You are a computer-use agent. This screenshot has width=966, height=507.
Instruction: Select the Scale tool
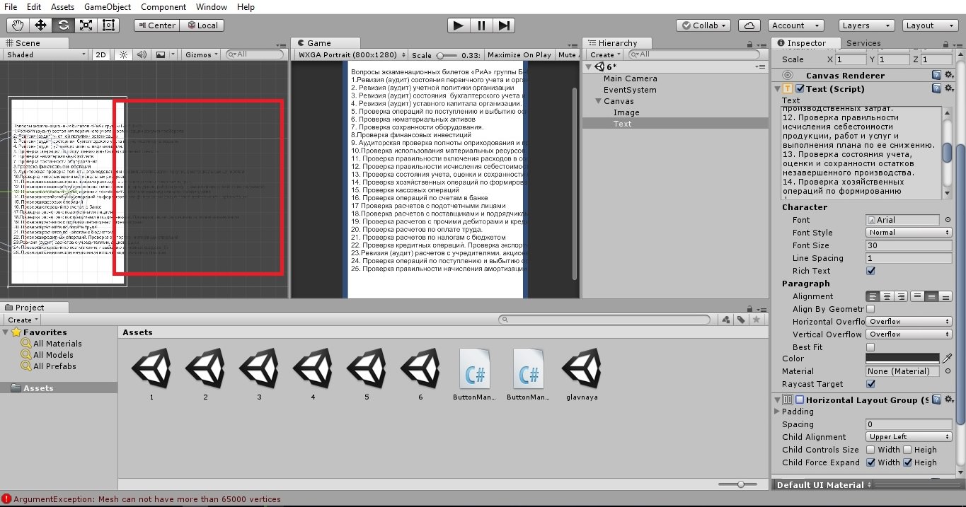pos(87,25)
